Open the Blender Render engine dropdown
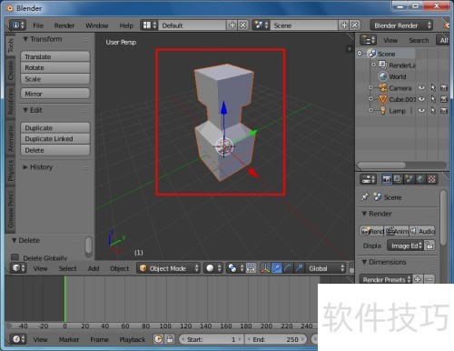This screenshot has width=454, height=351. 401,25
